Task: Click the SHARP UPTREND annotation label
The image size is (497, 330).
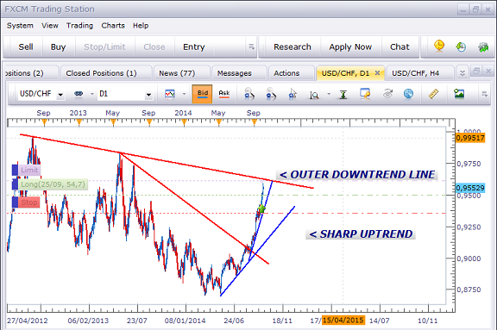Action: coord(361,234)
